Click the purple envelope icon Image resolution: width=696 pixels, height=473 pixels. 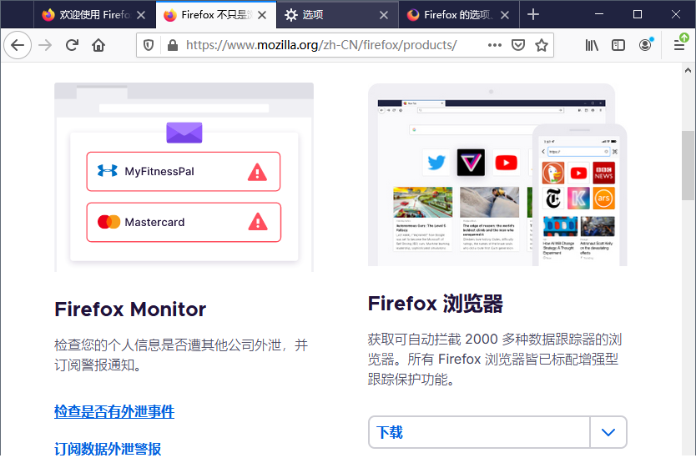click(x=184, y=133)
